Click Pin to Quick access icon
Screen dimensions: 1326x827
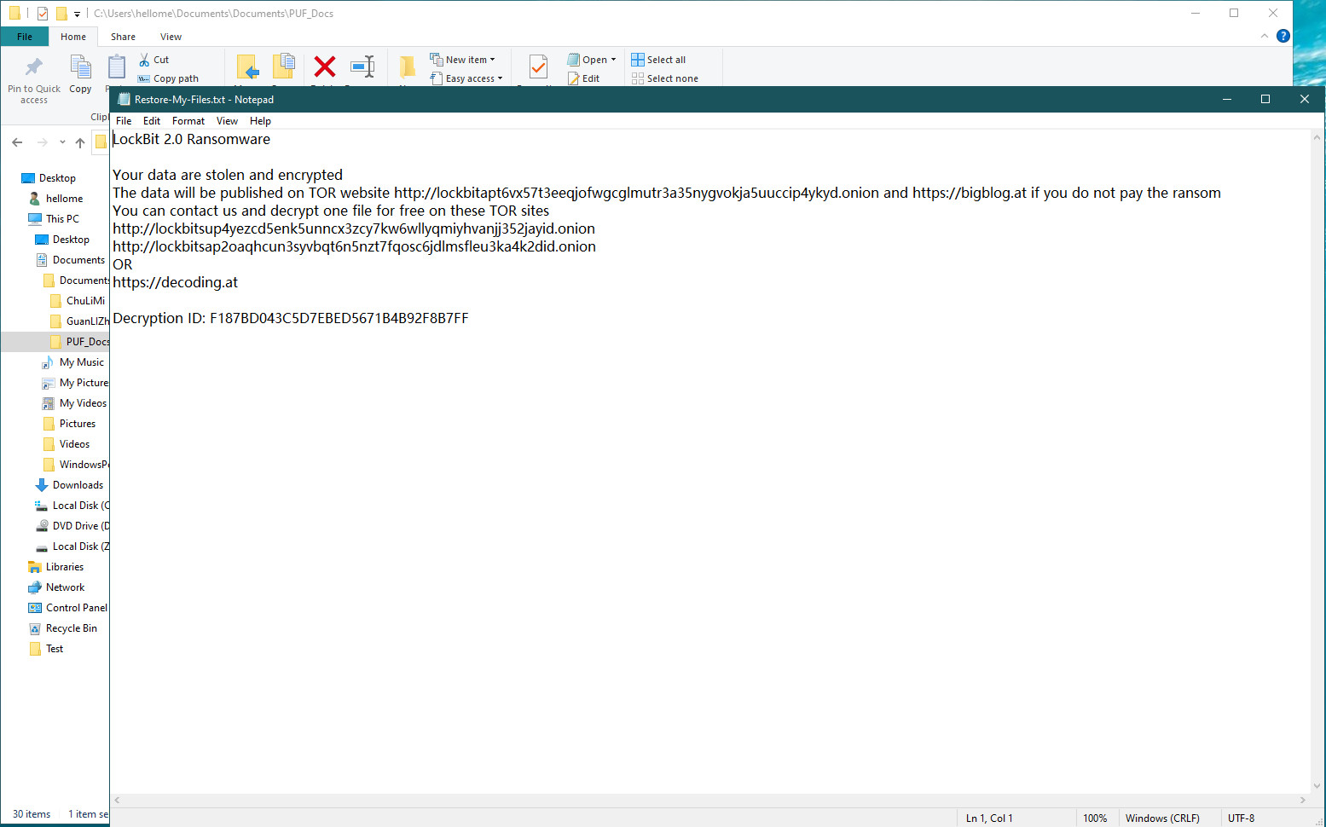click(x=34, y=67)
